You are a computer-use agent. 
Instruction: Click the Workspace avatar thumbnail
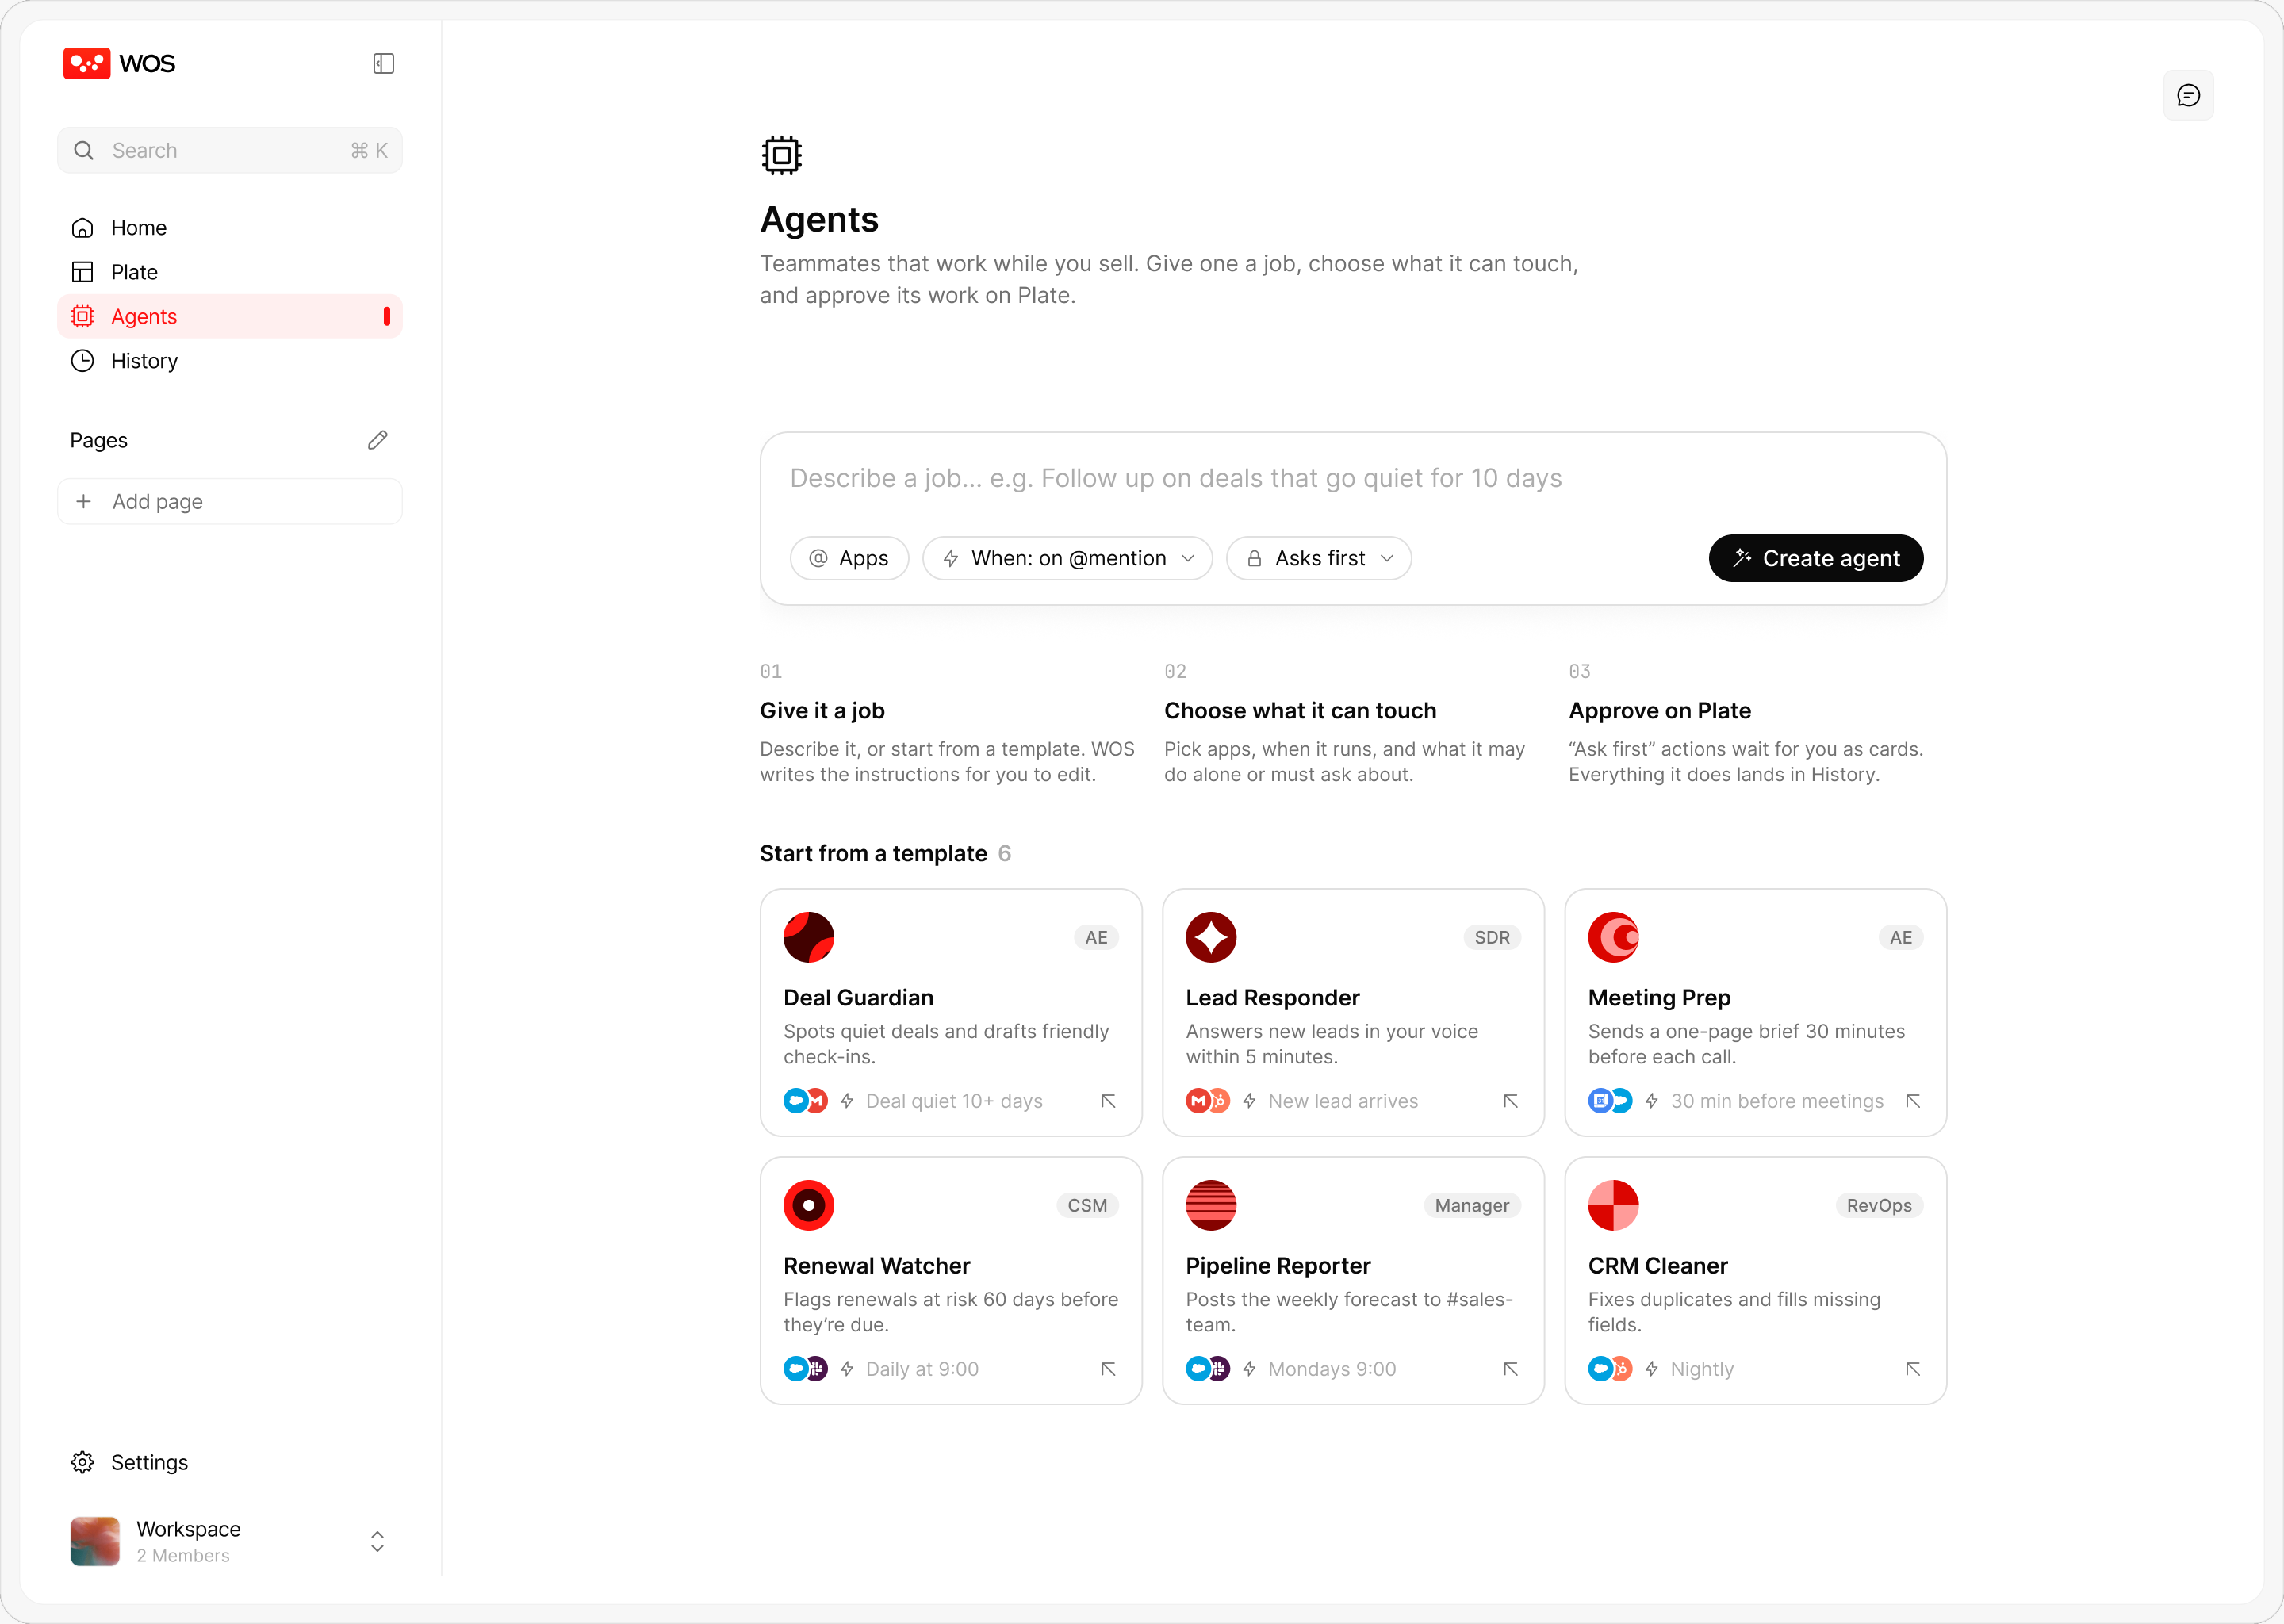95,1541
